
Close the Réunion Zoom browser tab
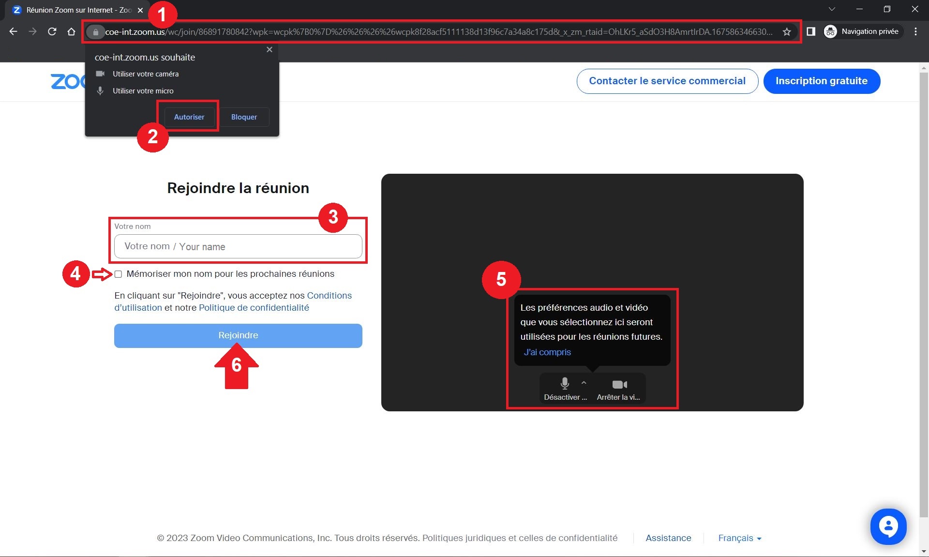click(x=140, y=10)
